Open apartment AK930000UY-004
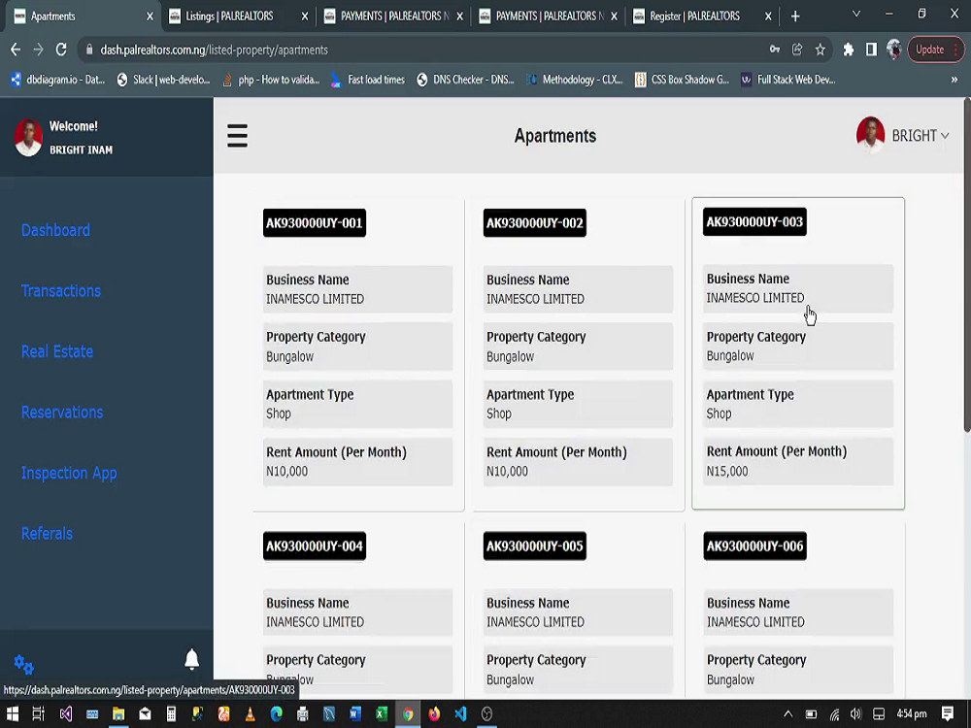The height and width of the screenshot is (728, 971). (x=315, y=546)
